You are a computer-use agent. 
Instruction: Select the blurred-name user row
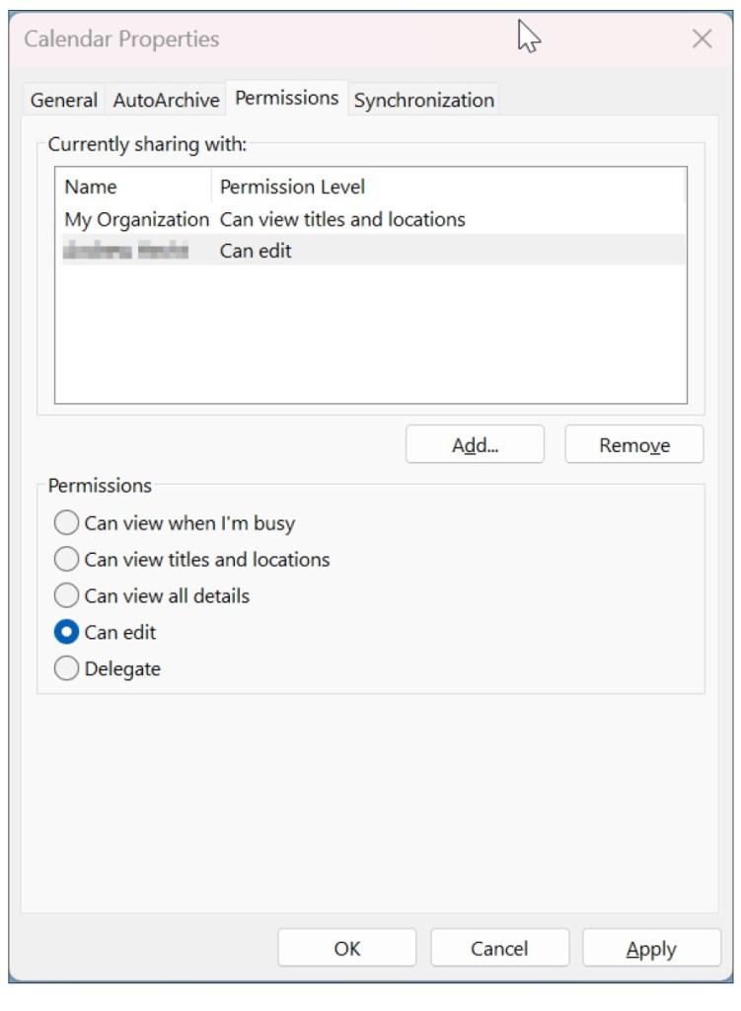126,251
